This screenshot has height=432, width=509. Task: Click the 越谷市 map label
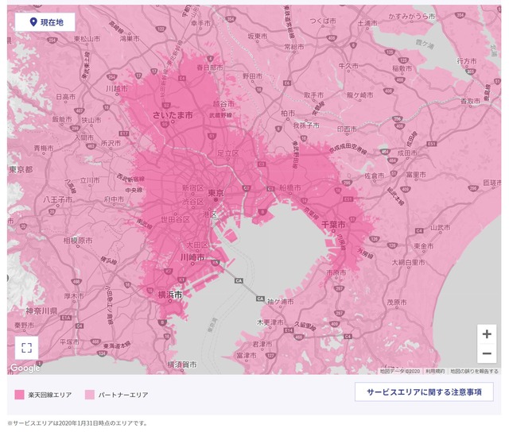223,104
